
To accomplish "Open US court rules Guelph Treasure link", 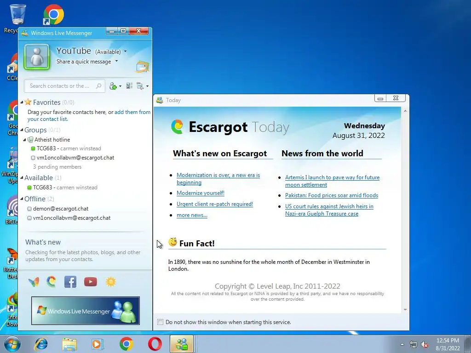I will [x=329, y=210].
